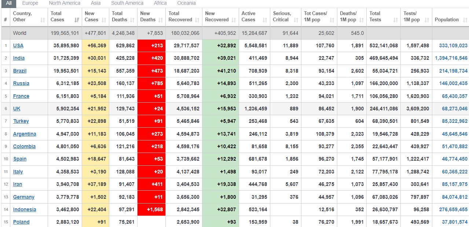Select Iran new cases +37,189 cell

[95, 184]
